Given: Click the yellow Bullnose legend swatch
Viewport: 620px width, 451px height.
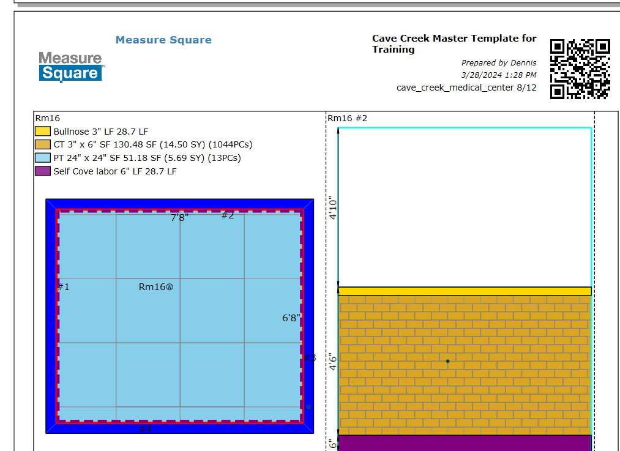Looking at the screenshot, I should click(x=43, y=131).
